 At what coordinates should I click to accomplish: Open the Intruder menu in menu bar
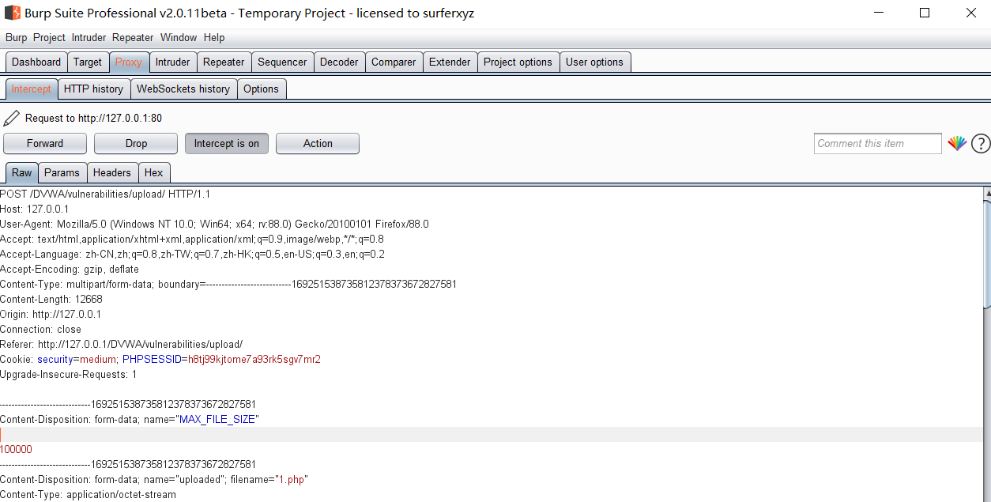click(x=89, y=37)
